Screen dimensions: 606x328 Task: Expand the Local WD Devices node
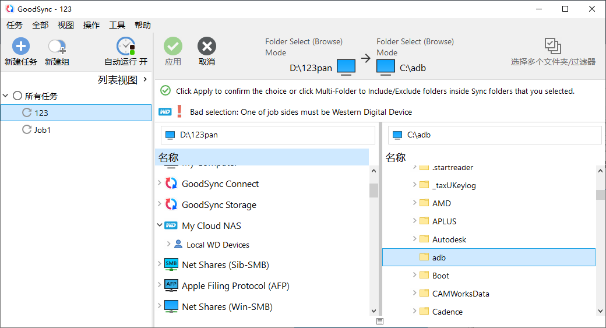(168, 244)
